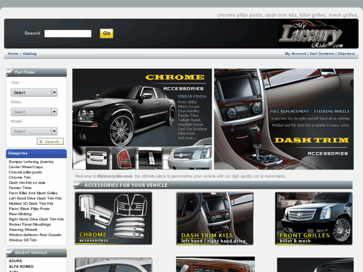Click the Part Finder panel header
The height and width of the screenshot is (272, 363).
pos(36,72)
